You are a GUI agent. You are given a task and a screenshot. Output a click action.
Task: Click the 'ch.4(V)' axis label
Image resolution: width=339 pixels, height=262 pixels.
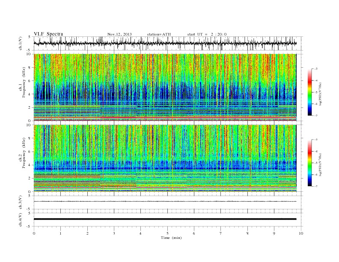(x=21, y=220)
